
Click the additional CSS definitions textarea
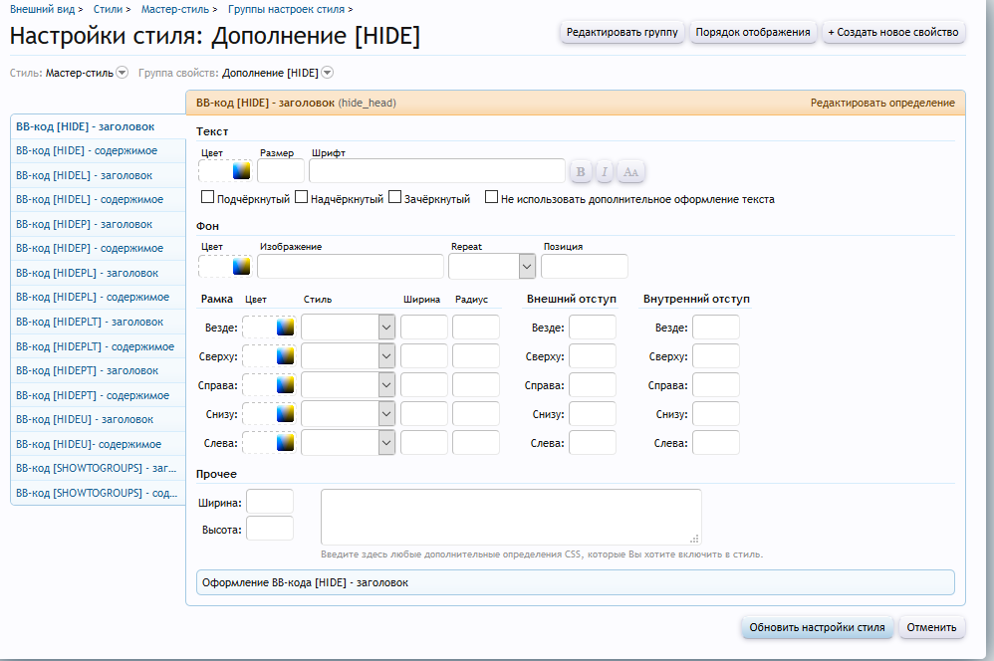tap(510, 516)
